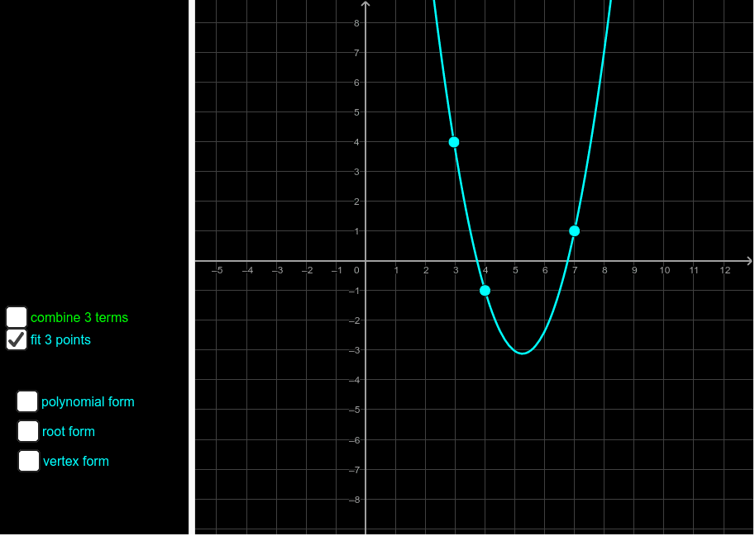The image size is (755, 536).
Task: Select the point at (4, -1)
Action: (485, 290)
